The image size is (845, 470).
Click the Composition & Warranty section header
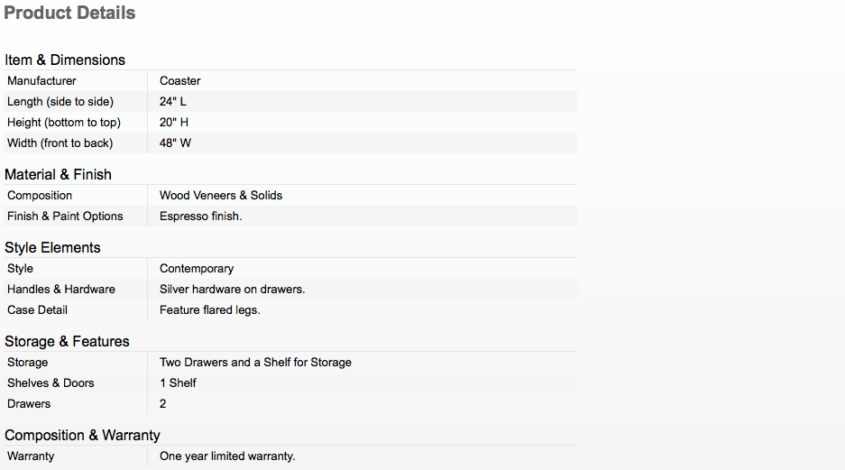click(82, 435)
